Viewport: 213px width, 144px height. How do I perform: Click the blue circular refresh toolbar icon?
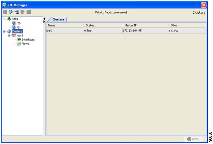click(11, 12)
